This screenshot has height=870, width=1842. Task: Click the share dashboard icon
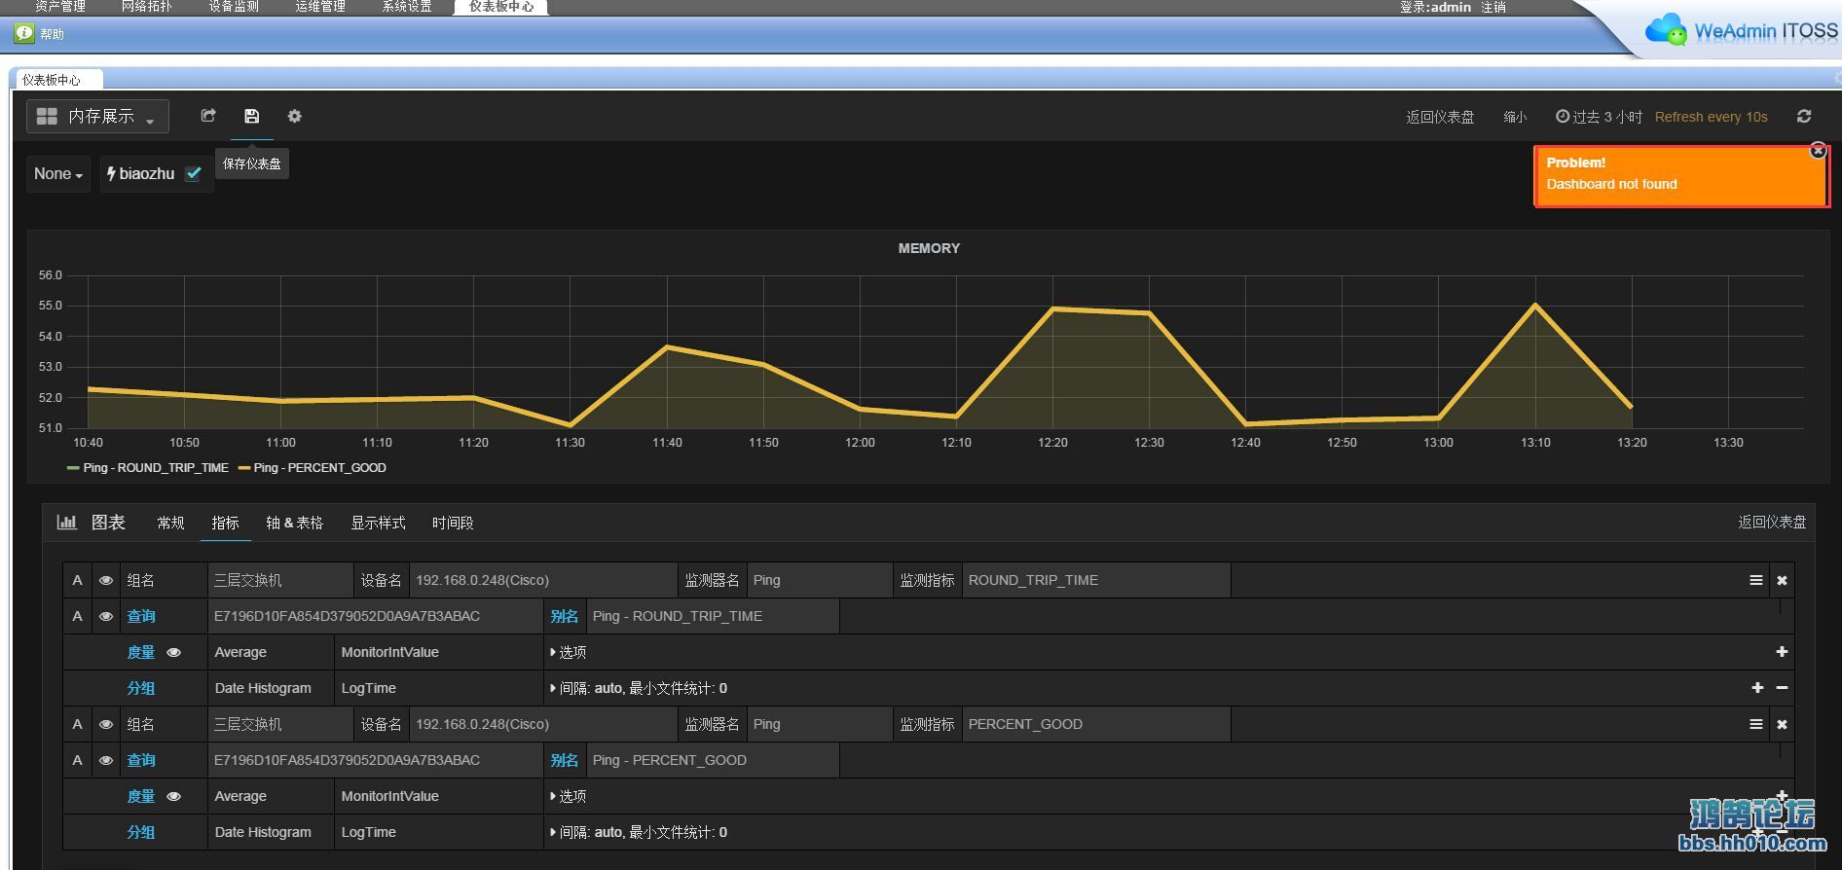[x=207, y=116]
